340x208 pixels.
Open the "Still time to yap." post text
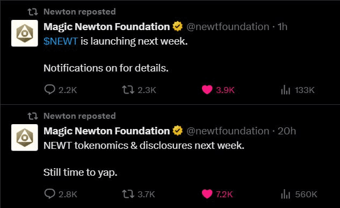80,173
